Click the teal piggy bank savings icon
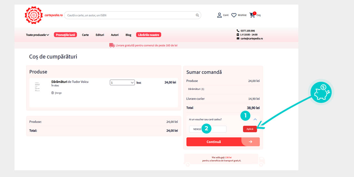The width and height of the screenshot is (354, 177). (x=322, y=92)
